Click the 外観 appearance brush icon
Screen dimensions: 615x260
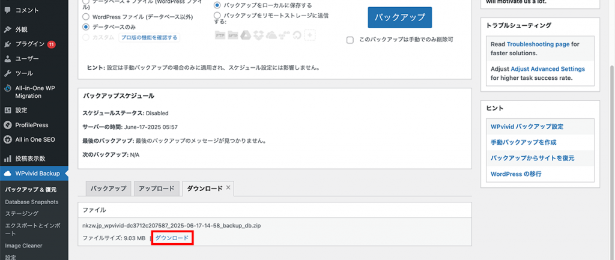pyautogui.click(x=7, y=29)
